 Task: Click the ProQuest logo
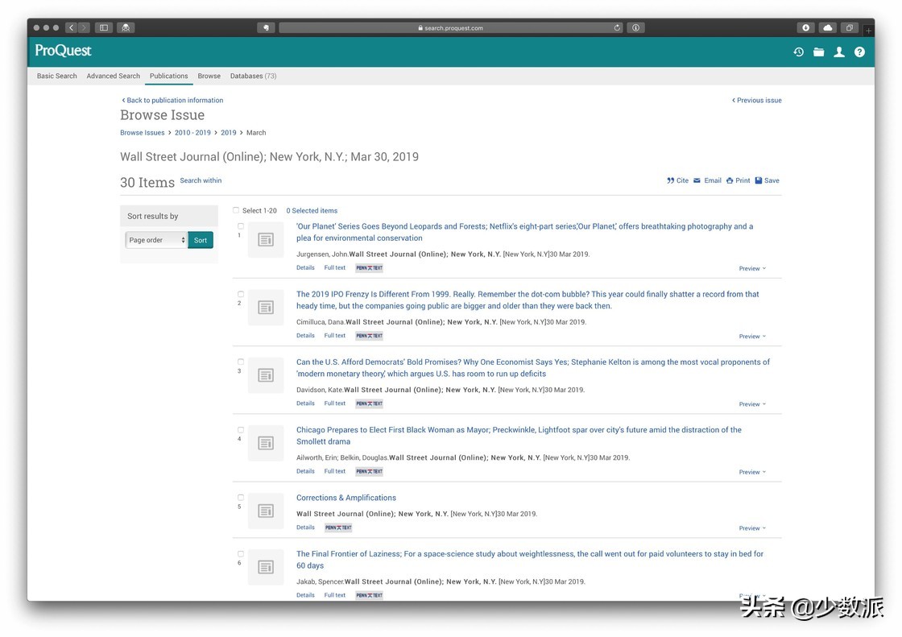pyautogui.click(x=63, y=51)
